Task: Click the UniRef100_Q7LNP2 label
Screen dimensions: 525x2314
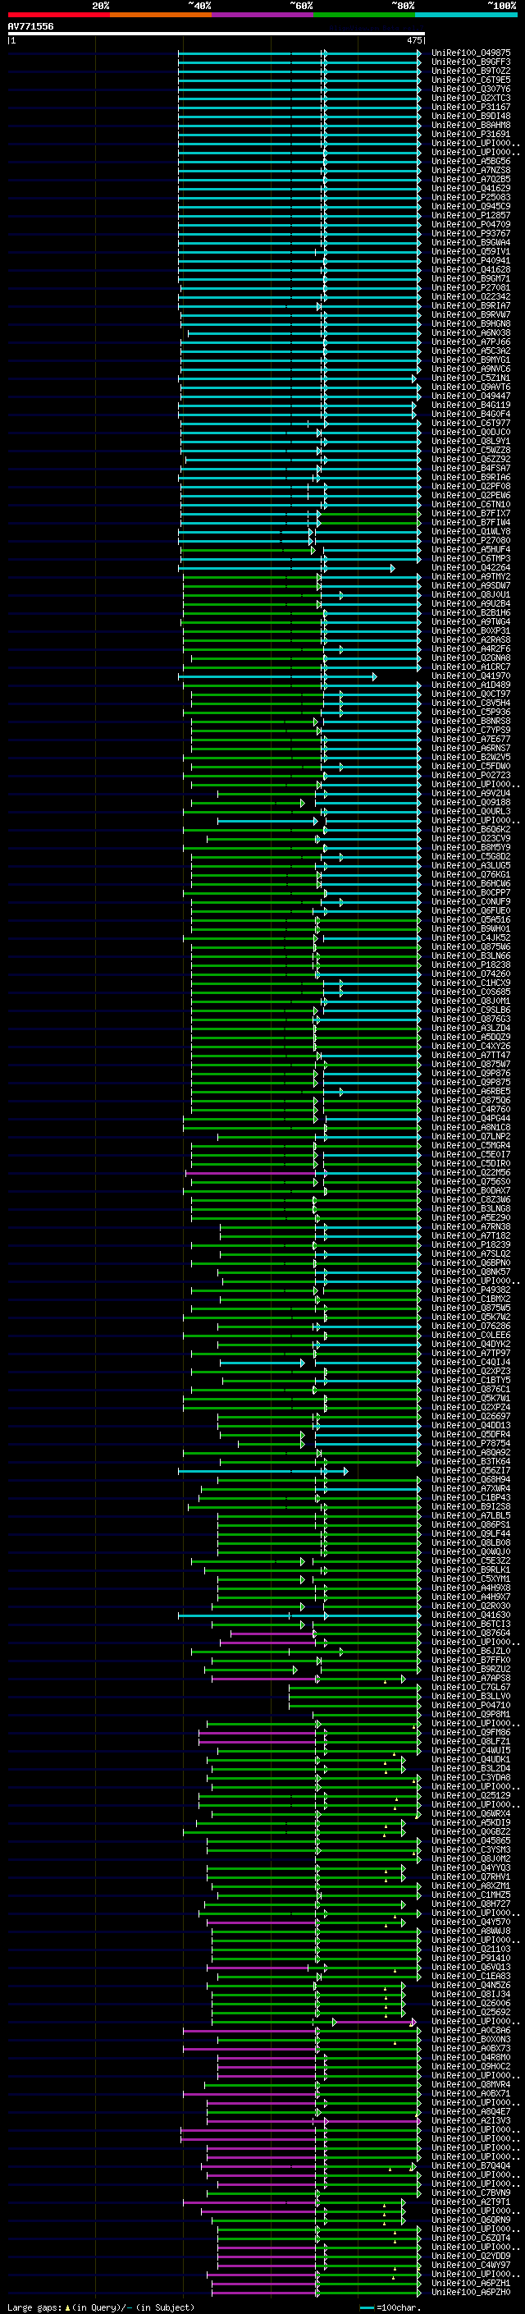Action: 471,1136
